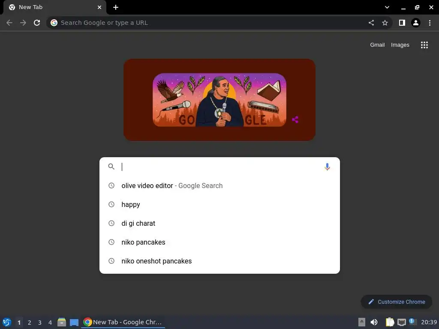Open file manager from taskbar
The width and height of the screenshot is (439, 329).
[62, 322]
